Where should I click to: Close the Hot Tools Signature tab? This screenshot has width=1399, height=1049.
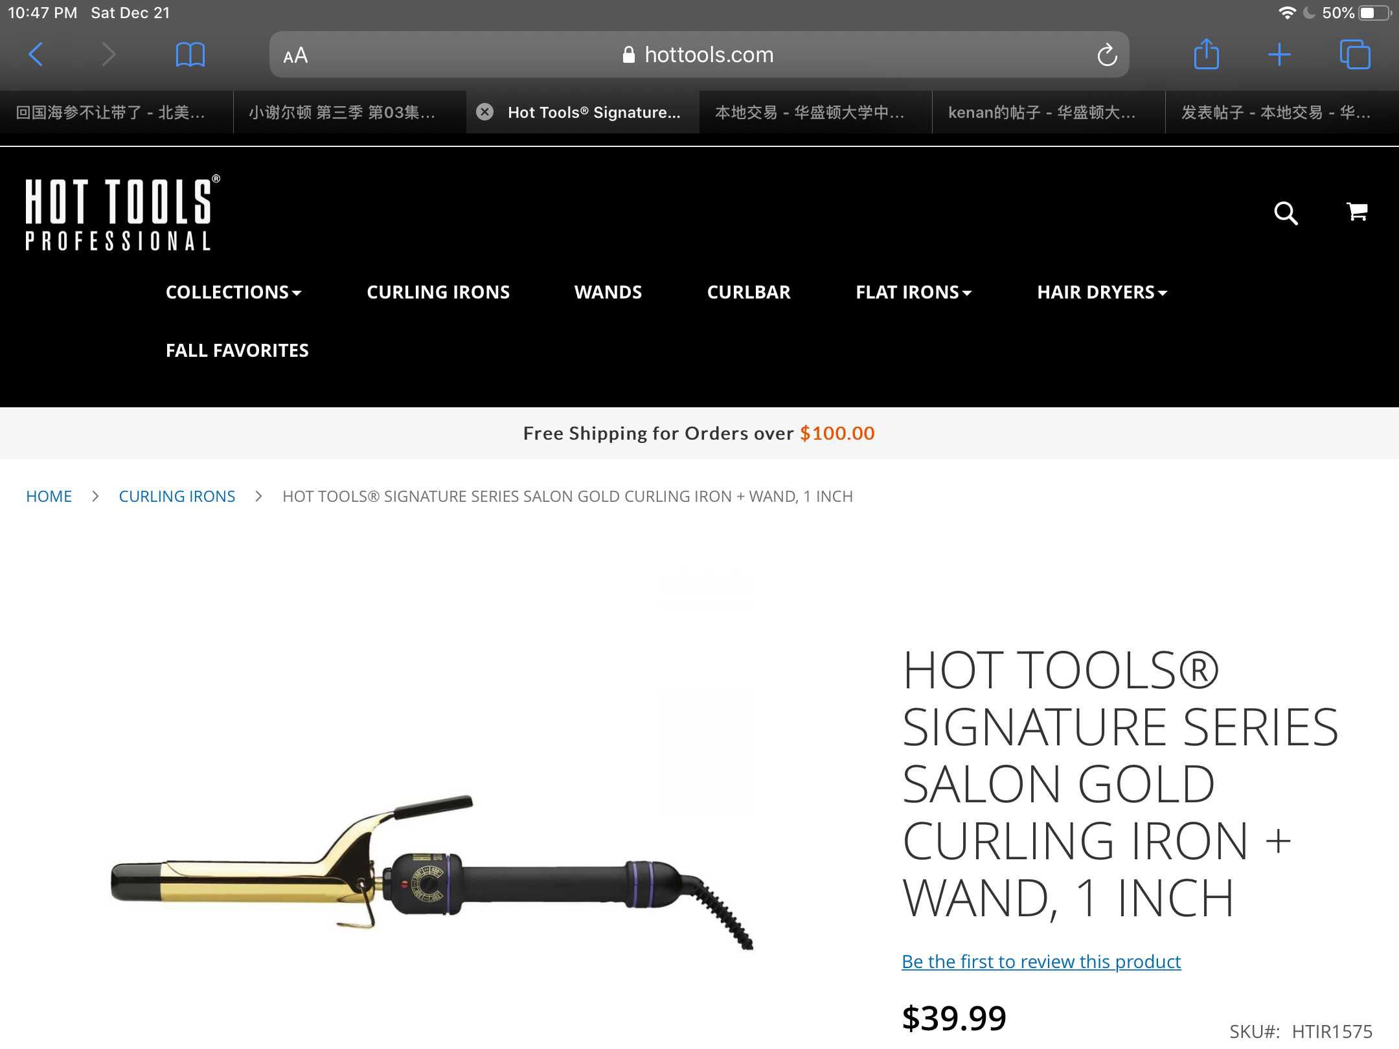pos(484,112)
